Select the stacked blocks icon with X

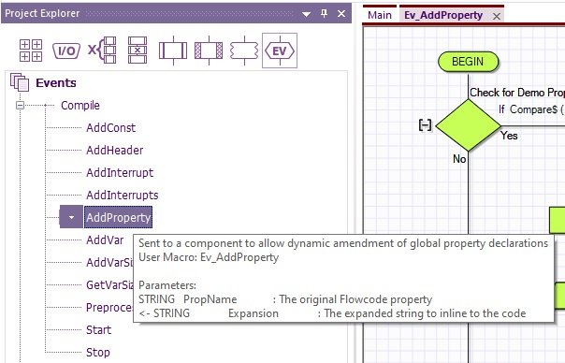click(x=138, y=51)
